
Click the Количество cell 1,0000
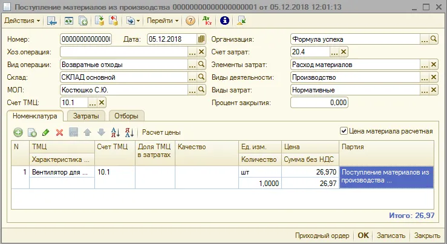click(260, 184)
